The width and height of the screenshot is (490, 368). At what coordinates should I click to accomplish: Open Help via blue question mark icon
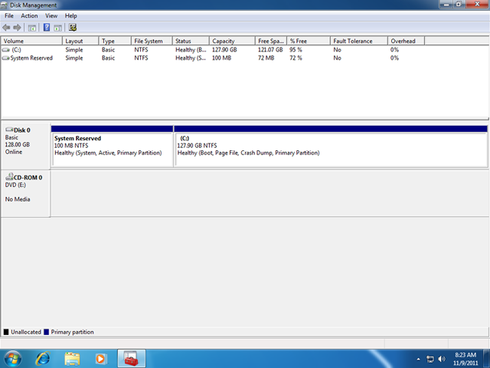pyautogui.click(x=47, y=28)
